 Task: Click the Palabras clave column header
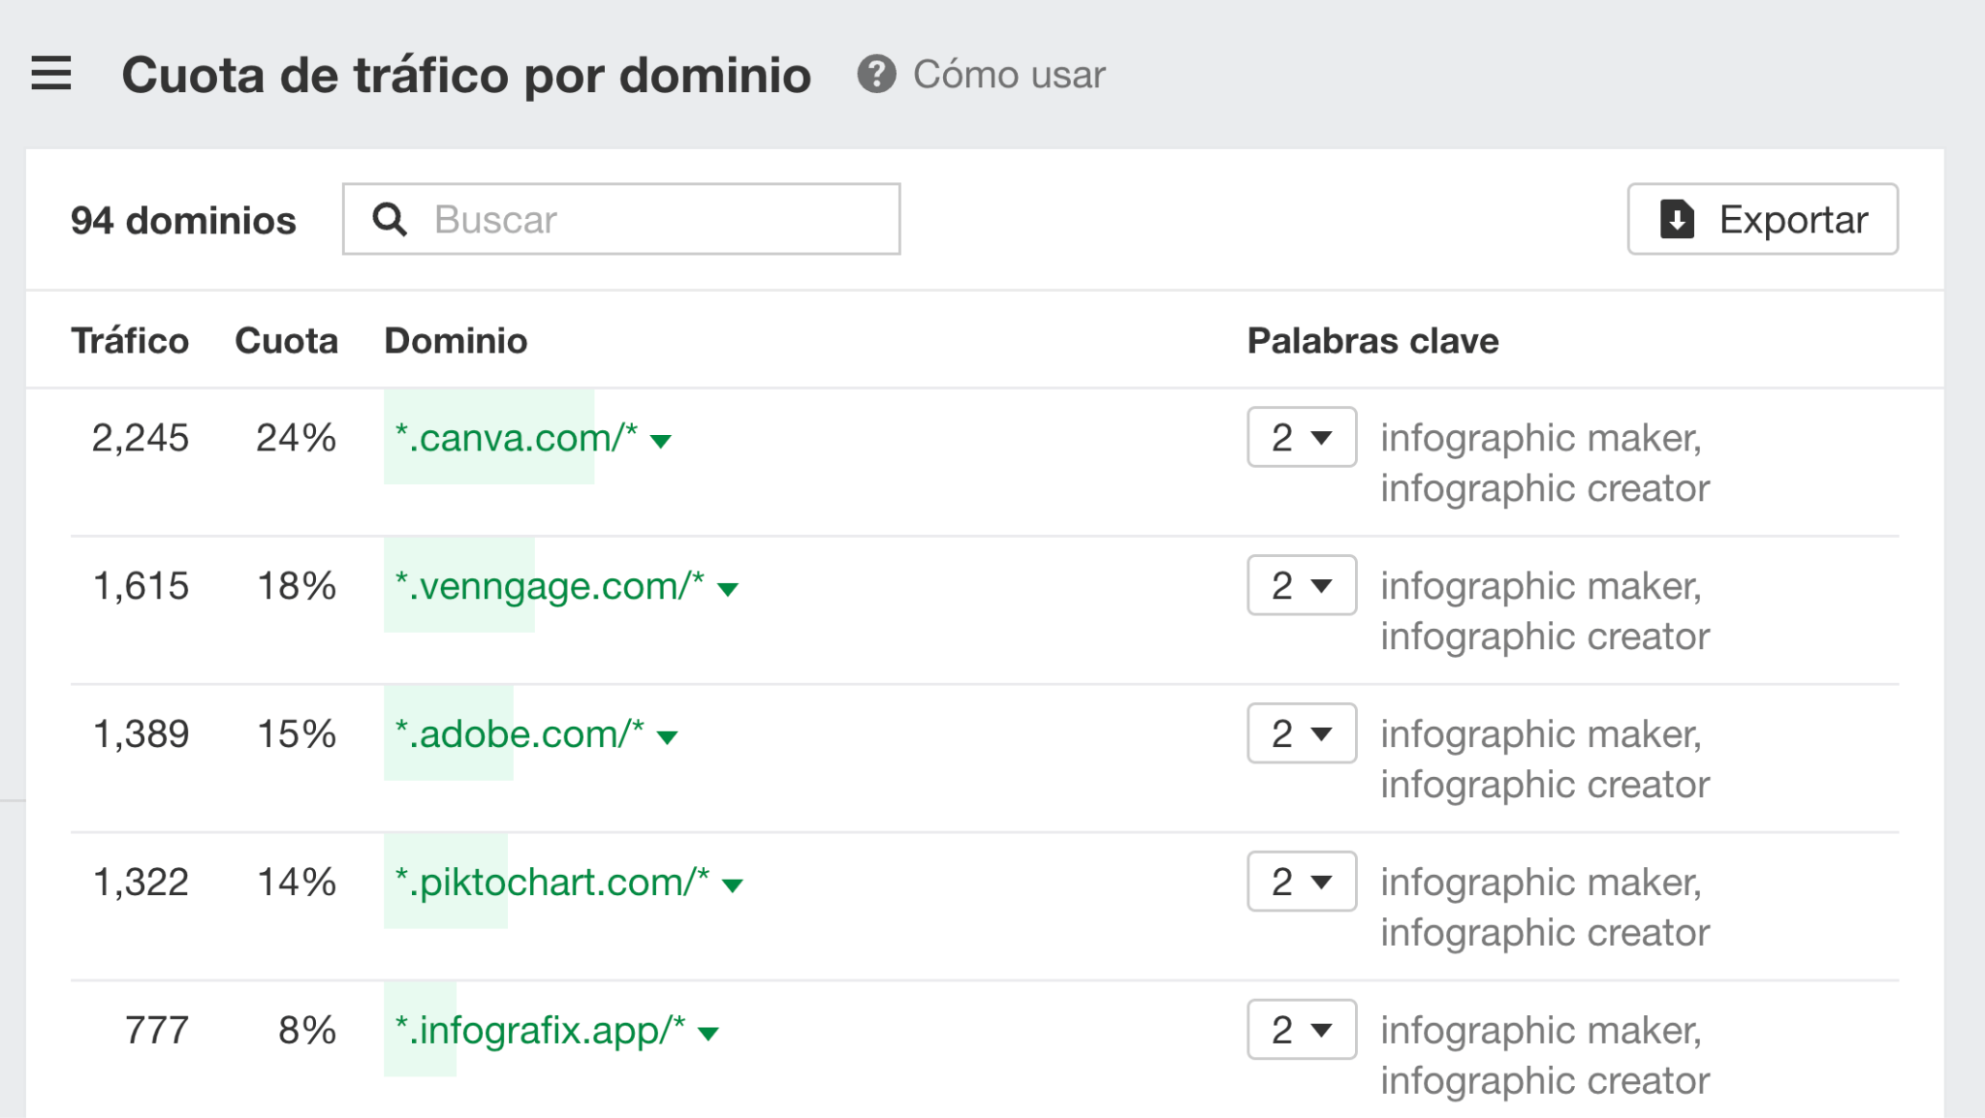coord(1372,340)
